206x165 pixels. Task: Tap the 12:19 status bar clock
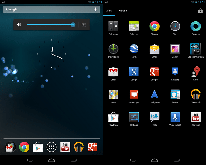point(99,2)
